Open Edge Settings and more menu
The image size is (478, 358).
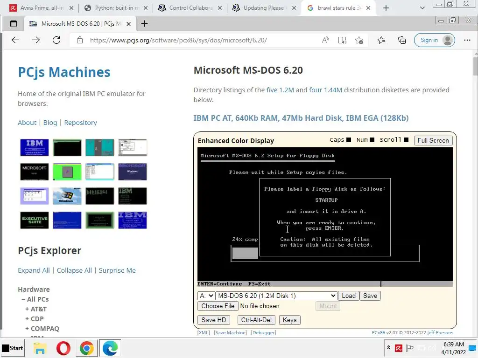467,40
